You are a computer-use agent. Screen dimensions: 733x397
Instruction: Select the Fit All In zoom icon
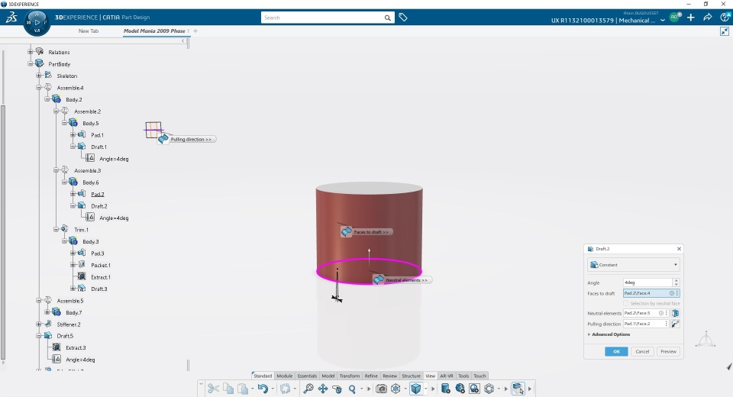[308, 389]
